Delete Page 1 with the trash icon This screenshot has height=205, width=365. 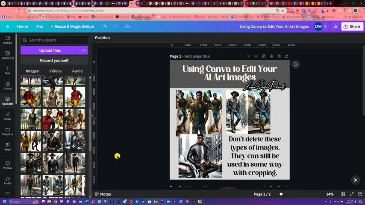pyautogui.click(x=279, y=56)
